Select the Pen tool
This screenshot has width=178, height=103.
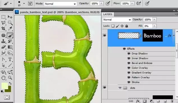3,59
